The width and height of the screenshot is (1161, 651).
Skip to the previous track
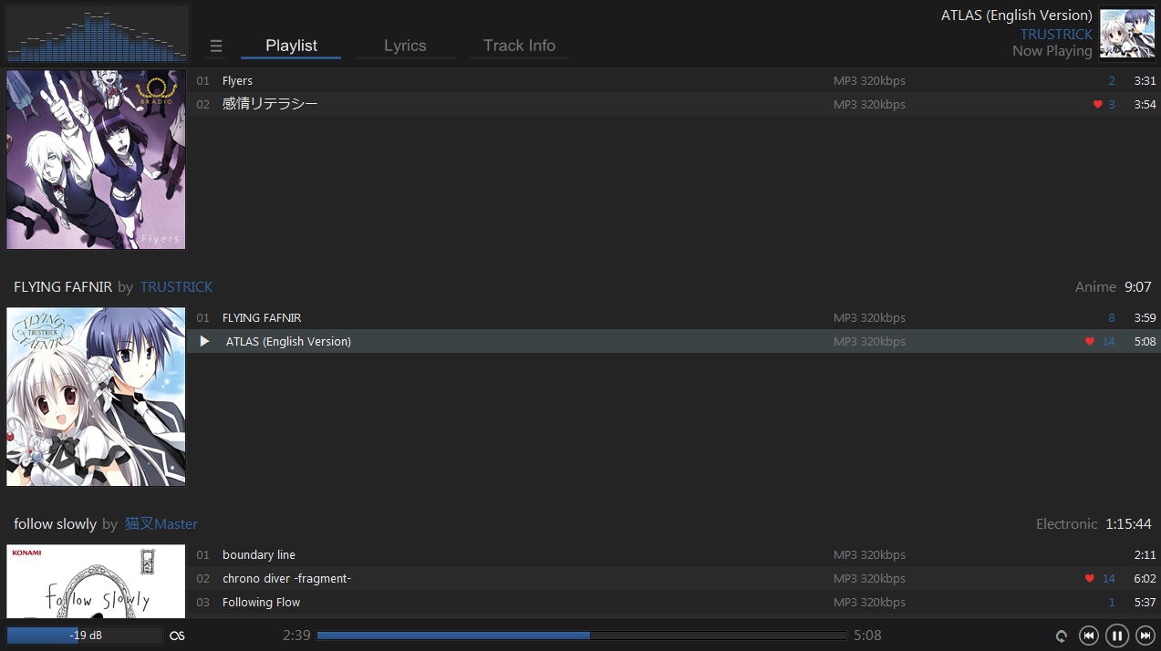click(1088, 635)
